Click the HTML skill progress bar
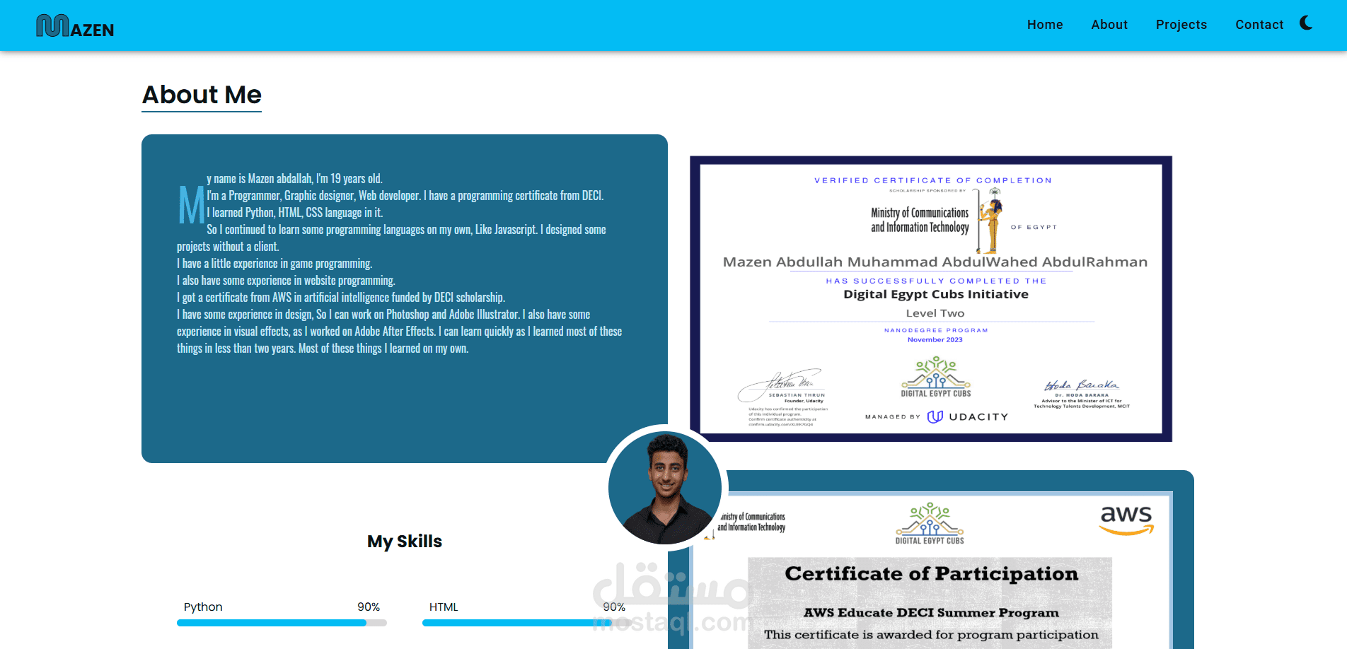1347x649 pixels. pos(527,623)
